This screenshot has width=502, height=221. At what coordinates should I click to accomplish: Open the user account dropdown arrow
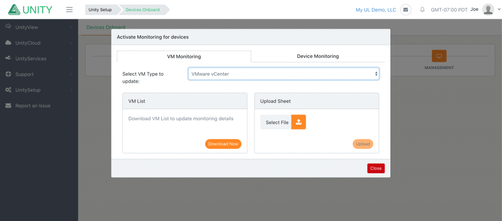[498, 10]
